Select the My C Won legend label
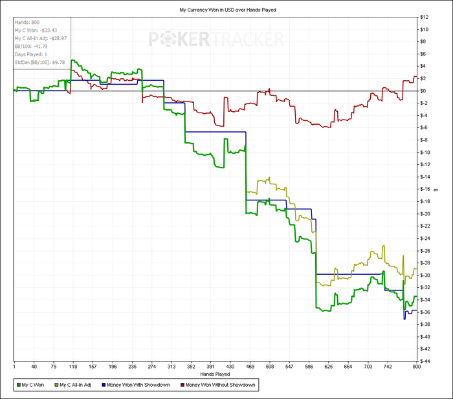Image resolution: width=453 pixels, height=399 pixels. pos(33,385)
